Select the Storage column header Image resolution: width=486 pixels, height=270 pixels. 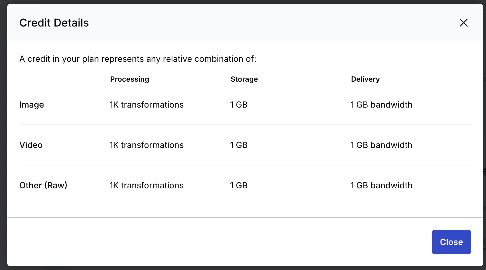[x=244, y=79]
